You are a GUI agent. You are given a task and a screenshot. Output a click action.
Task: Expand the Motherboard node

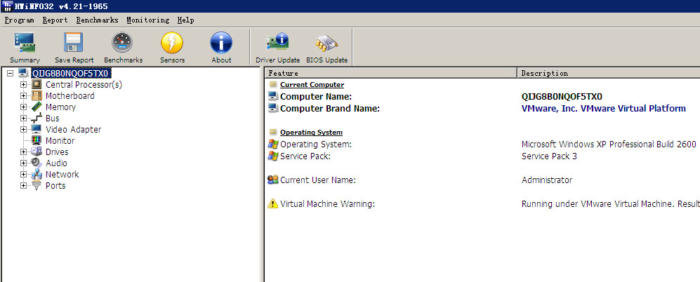(24, 95)
